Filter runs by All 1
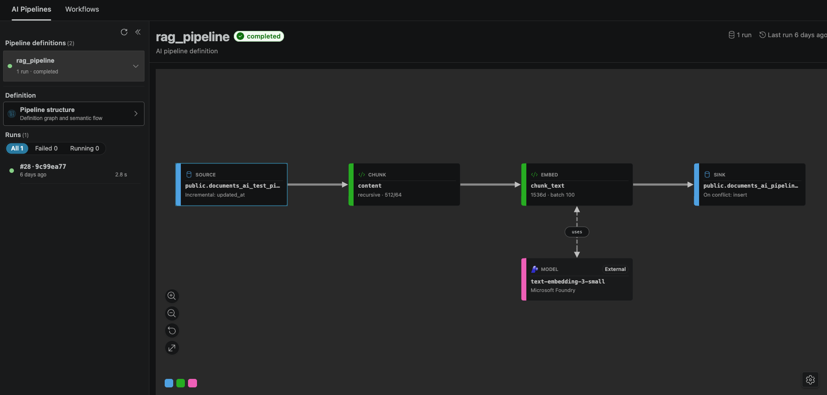This screenshot has height=395, width=827. point(17,148)
